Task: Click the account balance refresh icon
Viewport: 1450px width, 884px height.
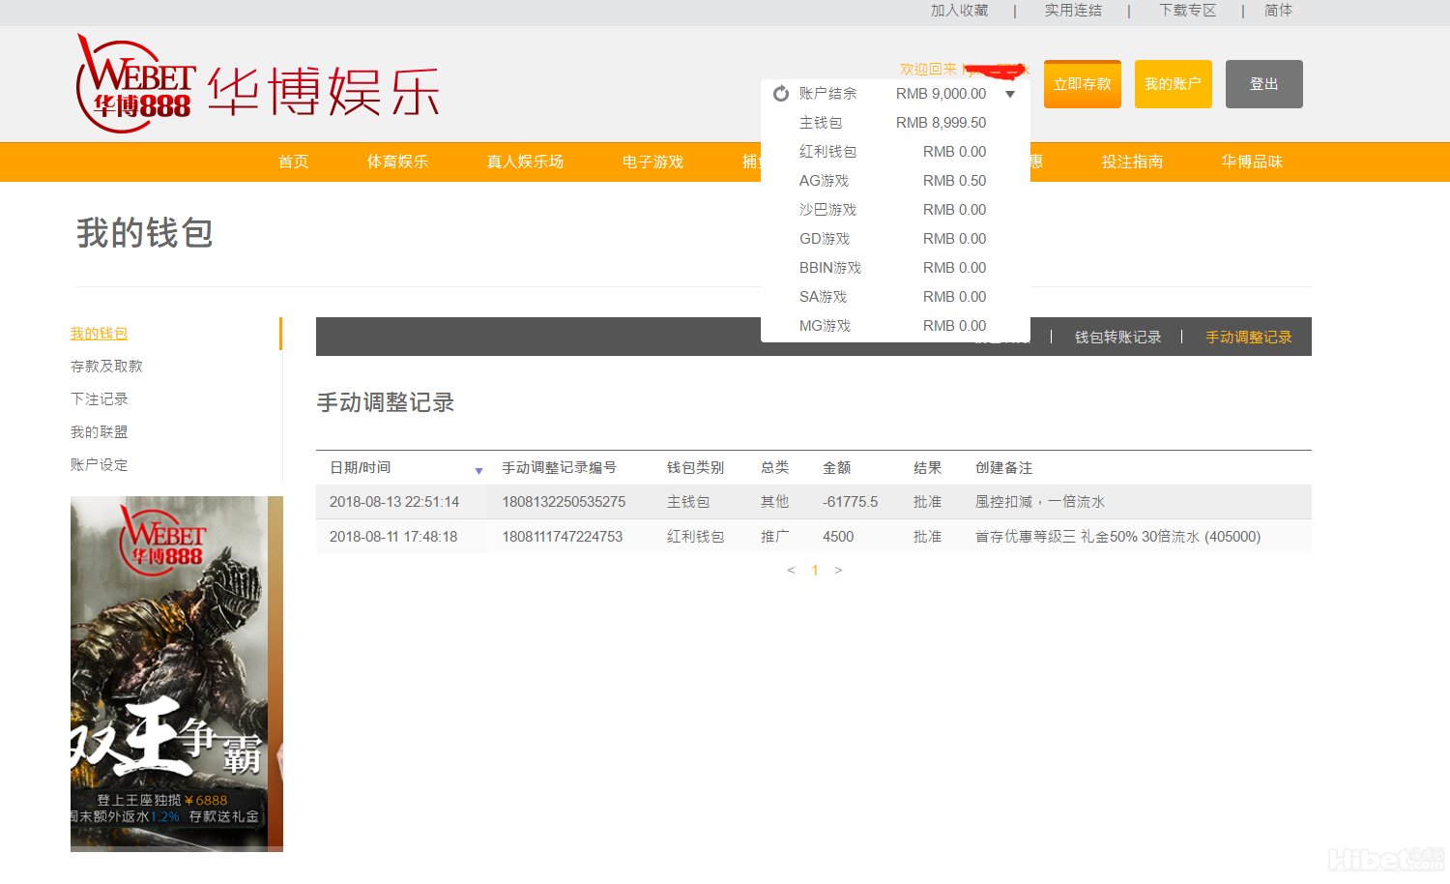Action: (x=781, y=94)
